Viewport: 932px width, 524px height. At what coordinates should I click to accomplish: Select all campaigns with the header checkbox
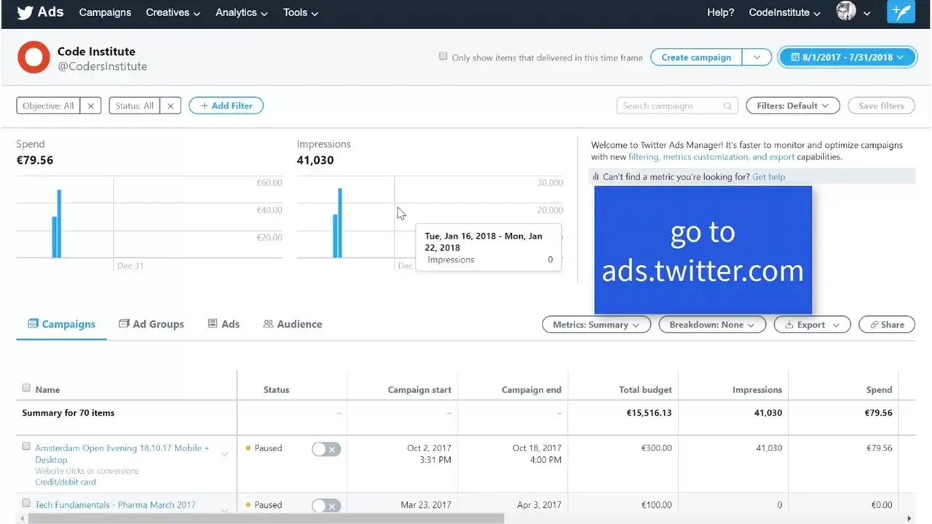26,388
